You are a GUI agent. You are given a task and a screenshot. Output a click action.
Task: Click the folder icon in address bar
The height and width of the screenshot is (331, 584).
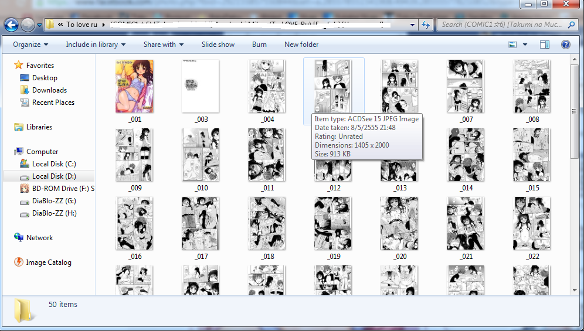50,25
